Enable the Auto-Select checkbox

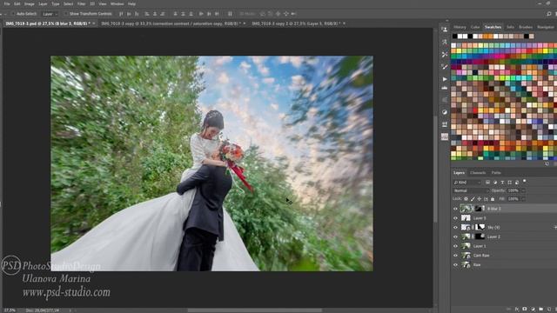[13, 14]
